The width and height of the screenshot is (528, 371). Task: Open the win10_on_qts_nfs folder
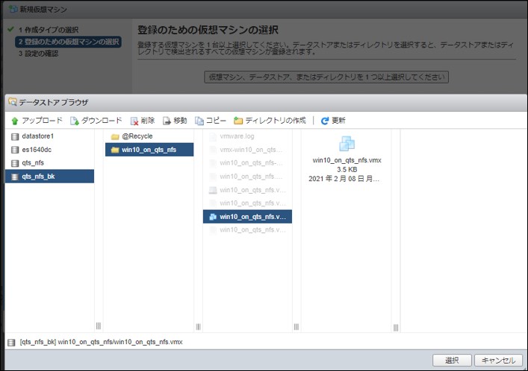pos(149,150)
